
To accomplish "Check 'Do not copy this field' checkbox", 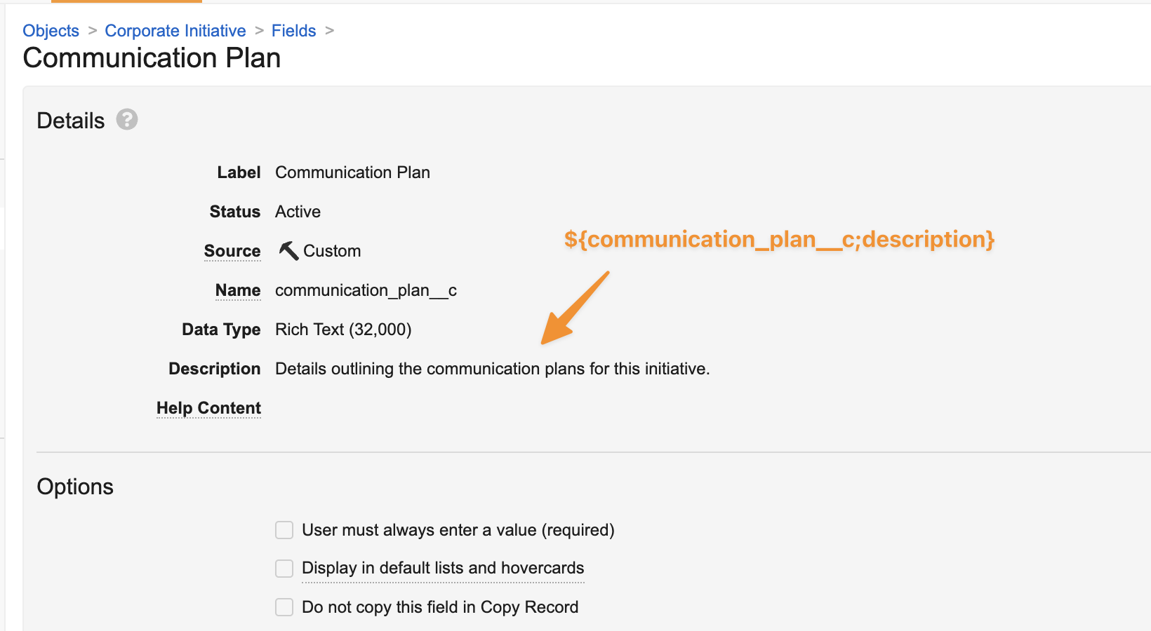I will [x=284, y=607].
